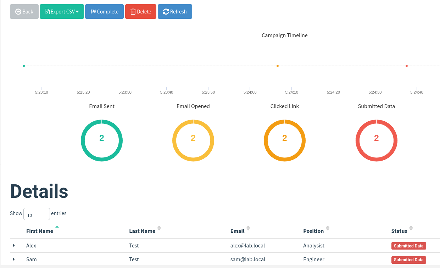This screenshot has width=440, height=268.
Task: Click the Analysist position cell
Action: tap(314, 245)
